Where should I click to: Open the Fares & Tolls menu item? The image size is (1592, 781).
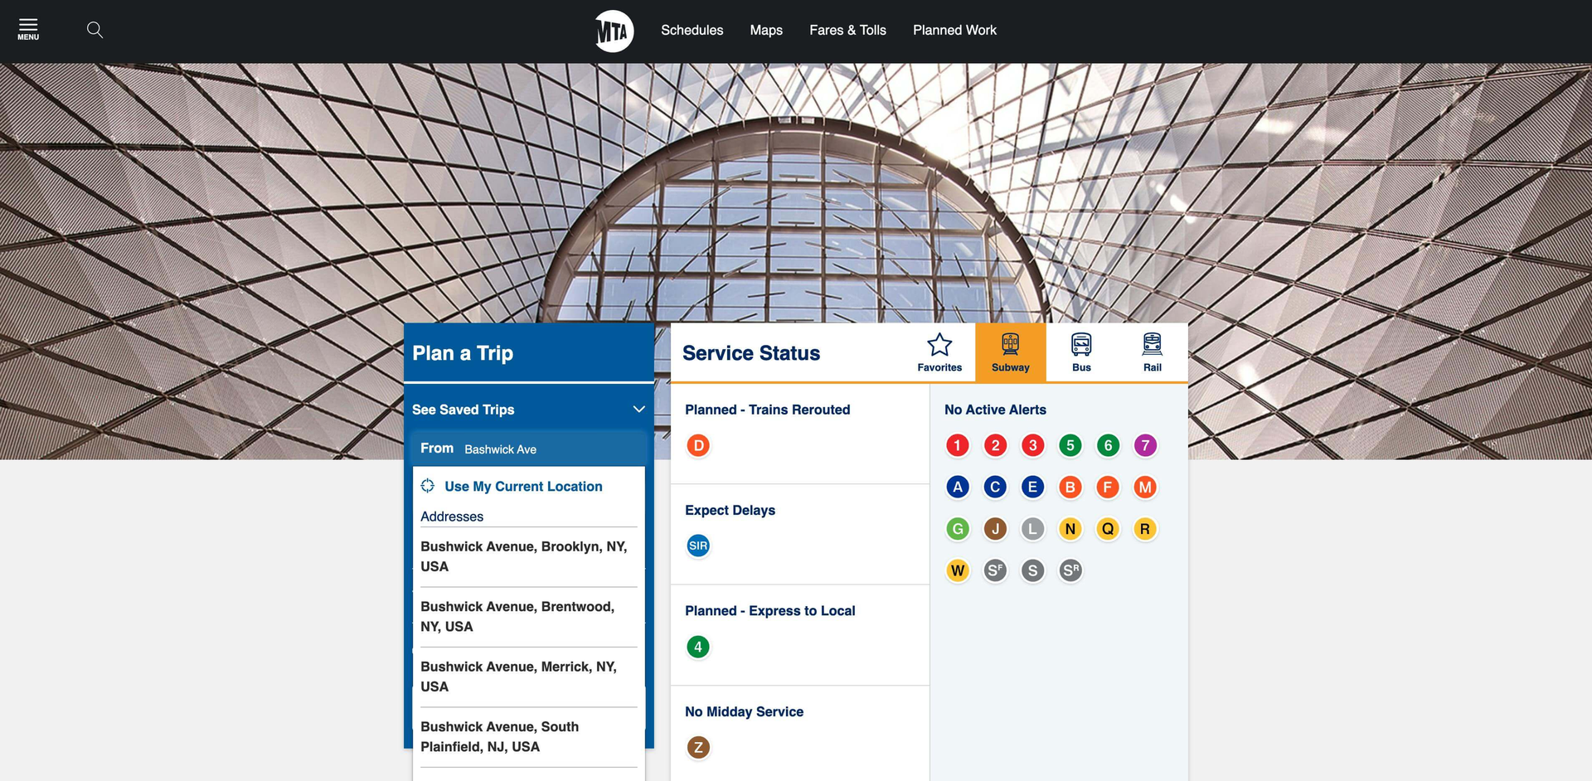tap(847, 30)
